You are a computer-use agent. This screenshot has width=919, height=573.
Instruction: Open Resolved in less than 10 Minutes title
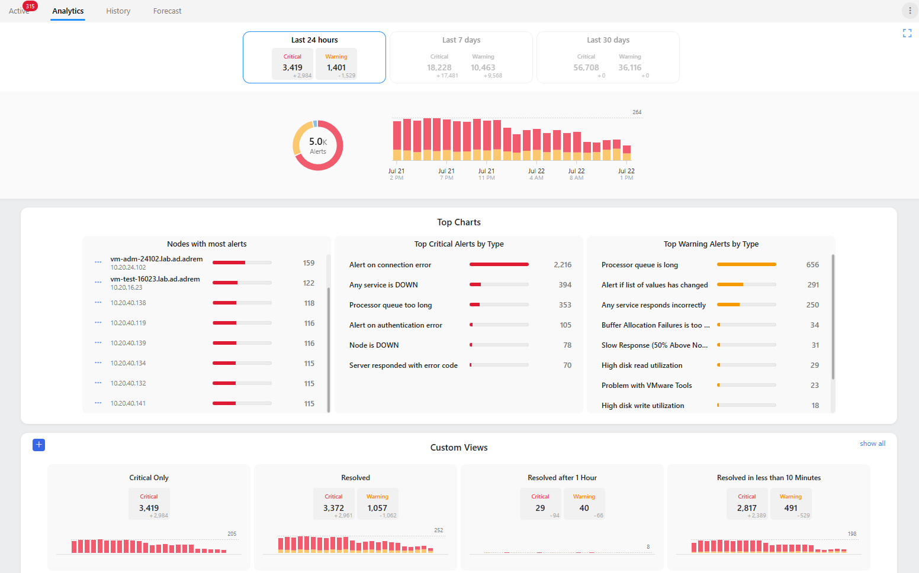coord(769,478)
